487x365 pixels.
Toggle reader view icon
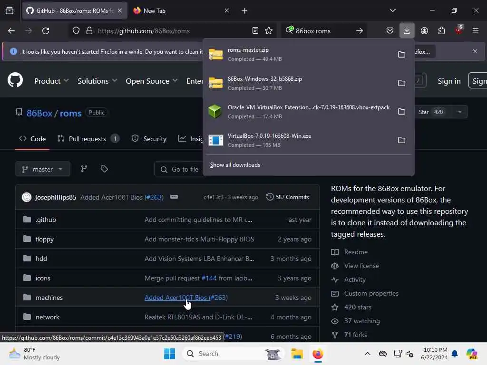coord(255,31)
